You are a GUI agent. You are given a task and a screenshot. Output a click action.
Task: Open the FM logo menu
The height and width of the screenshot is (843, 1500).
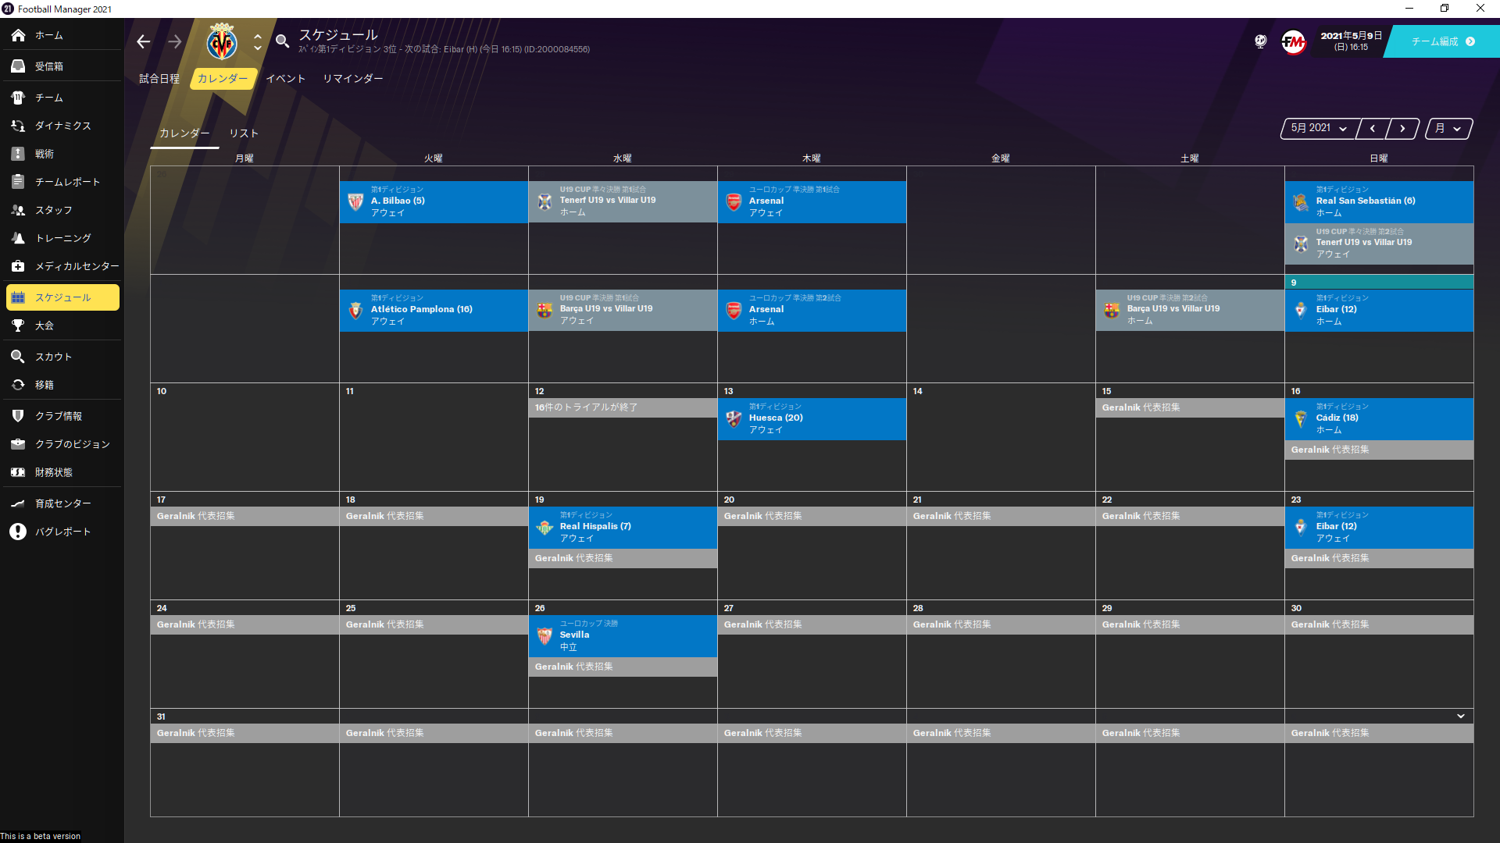coord(1294,41)
